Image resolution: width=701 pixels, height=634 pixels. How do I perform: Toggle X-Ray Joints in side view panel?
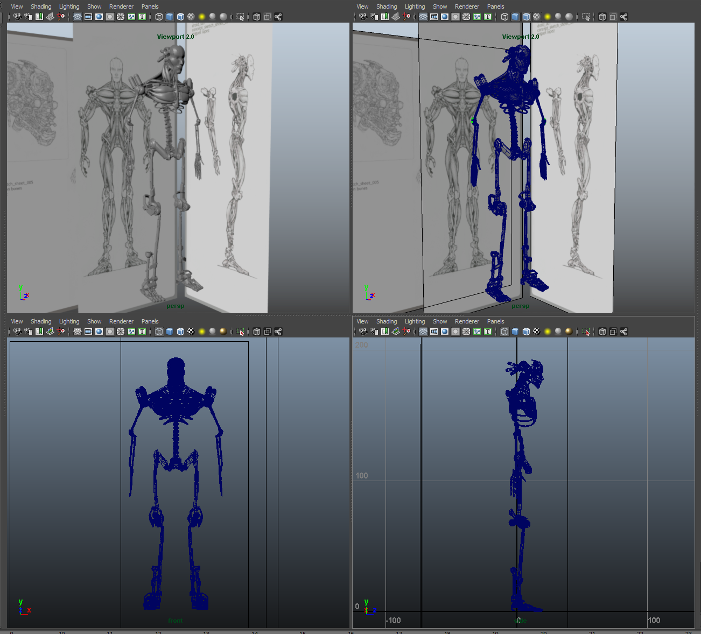click(x=623, y=332)
